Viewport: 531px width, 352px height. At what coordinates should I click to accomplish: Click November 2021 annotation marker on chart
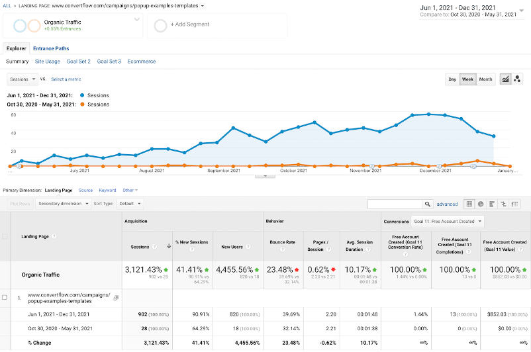coord(371,167)
